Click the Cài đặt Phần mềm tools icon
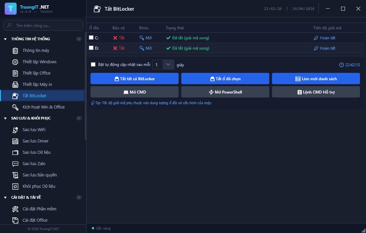The height and width of the screenshot is (233, 366). [15, 209]
